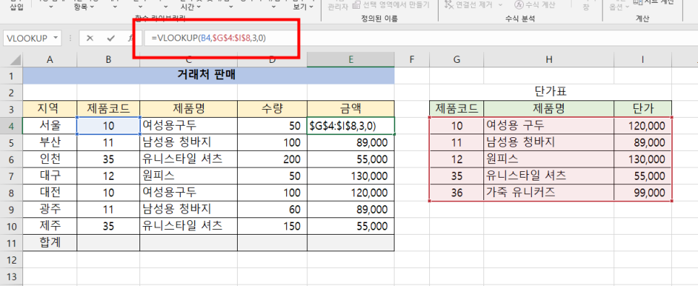Select the row 11 header
The height and width of the screenshot is (286, 698).
pos(11,243)
